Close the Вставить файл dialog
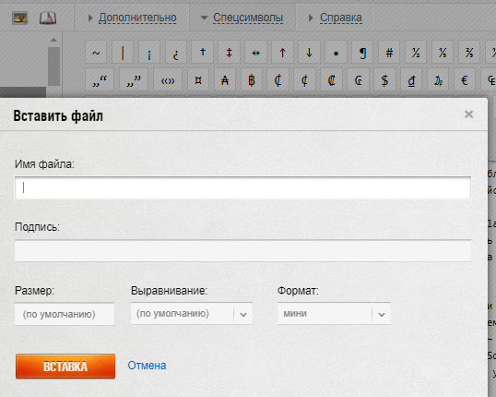Image resolution: width=496 pixels, height=397 pixels. [468, 114]
